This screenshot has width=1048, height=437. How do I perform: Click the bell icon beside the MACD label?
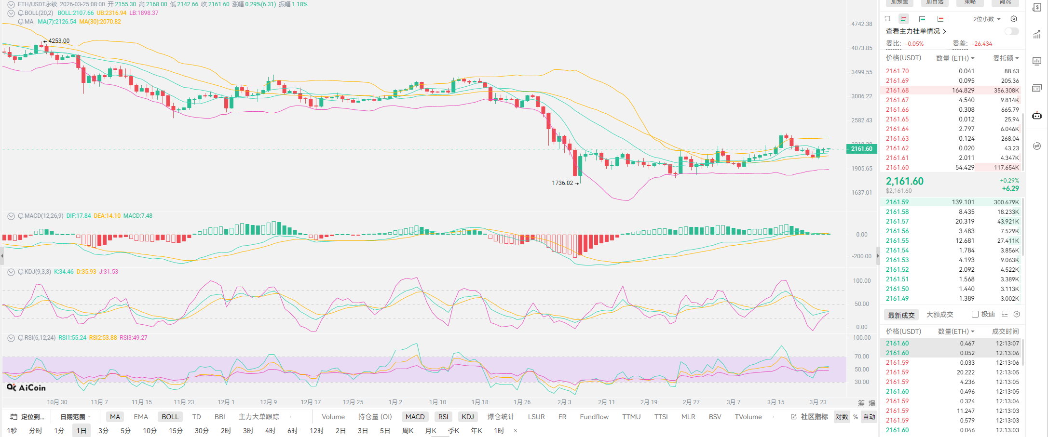[x=21, y=216]
